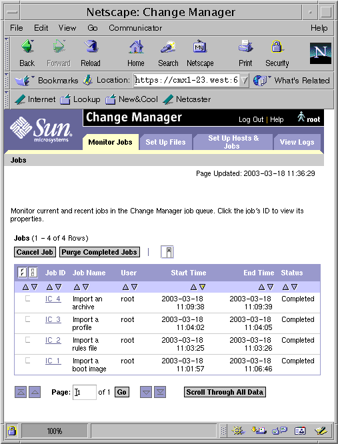The height and width of the screenshot is (444, 338).
Task: Open the File menu
Action: (17, 28)
